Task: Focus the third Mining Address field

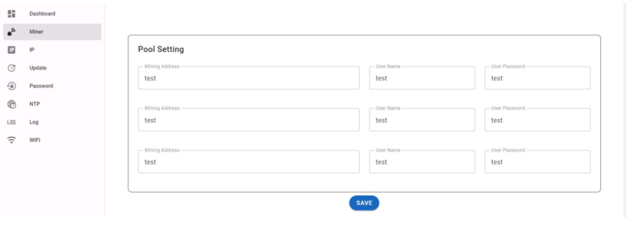Action: (x=249, y=162)
